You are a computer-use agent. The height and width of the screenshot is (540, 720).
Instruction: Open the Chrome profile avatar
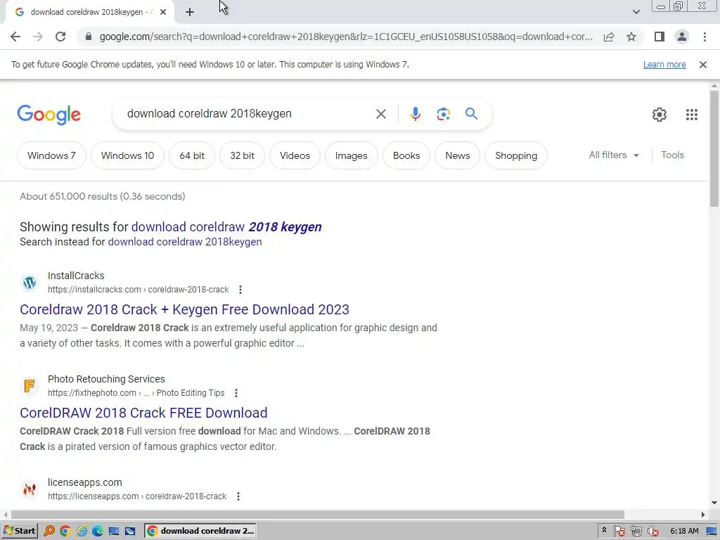682,37
